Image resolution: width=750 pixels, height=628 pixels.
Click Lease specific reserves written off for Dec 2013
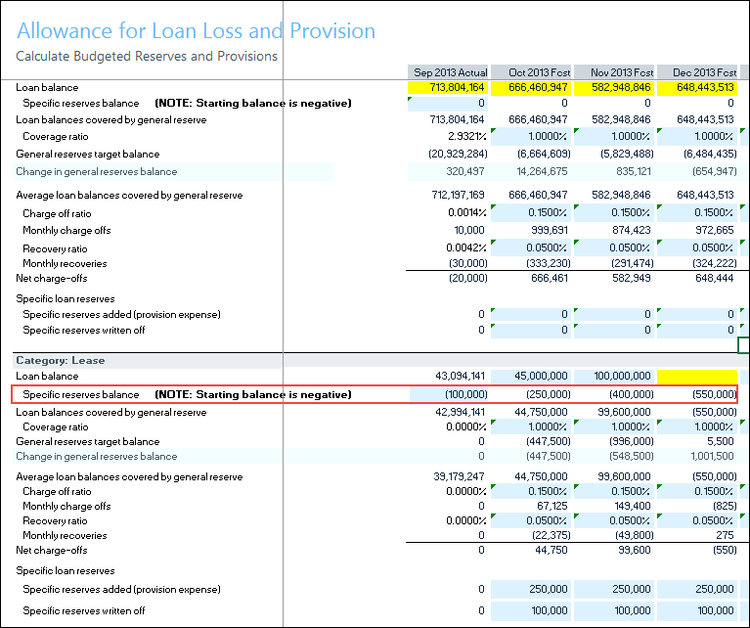pos(697,610)
